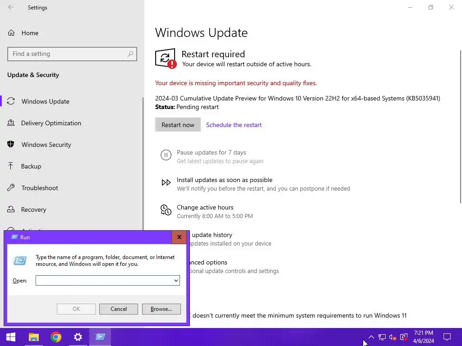Click the Windows Update tray notification icon
Image resolution: width=462 pixels, height=346 pixels.
point(404,337)
